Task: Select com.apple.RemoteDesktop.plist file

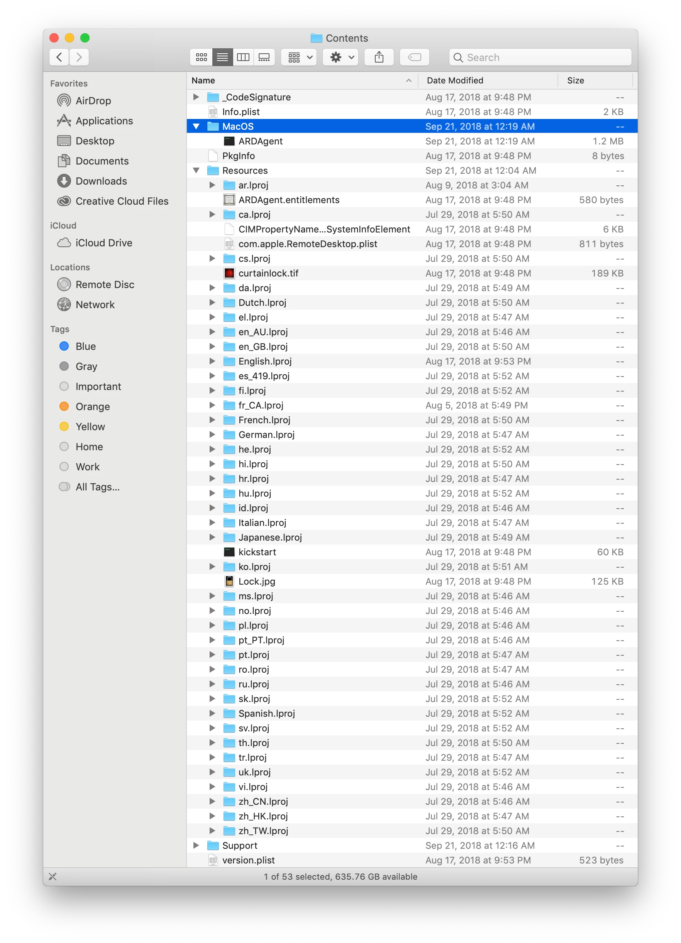Action: coord(412,244)
